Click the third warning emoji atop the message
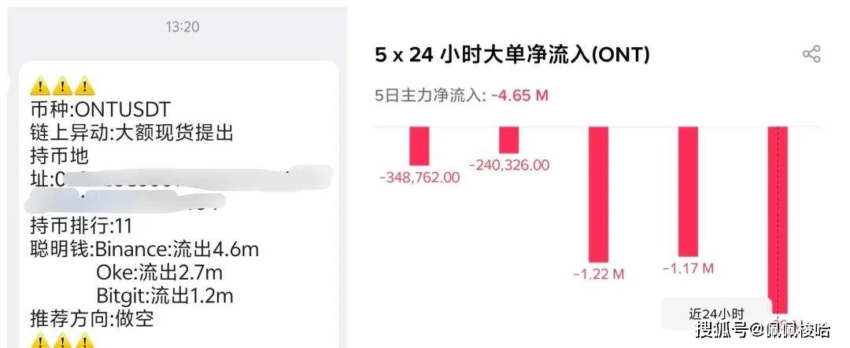This screenshot has width=850, height=348. pos(84,86)
